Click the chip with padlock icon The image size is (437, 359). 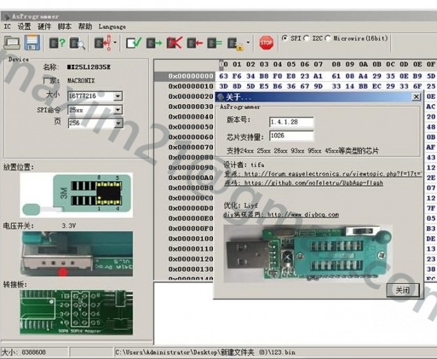pos(235,43)
